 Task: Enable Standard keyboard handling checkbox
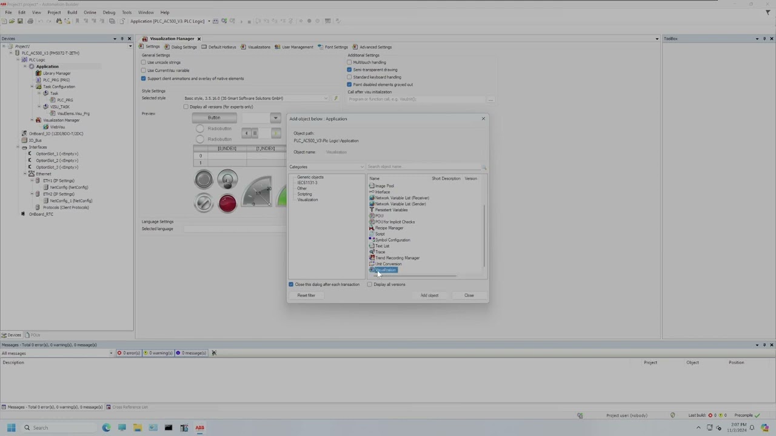coord(349,77)
